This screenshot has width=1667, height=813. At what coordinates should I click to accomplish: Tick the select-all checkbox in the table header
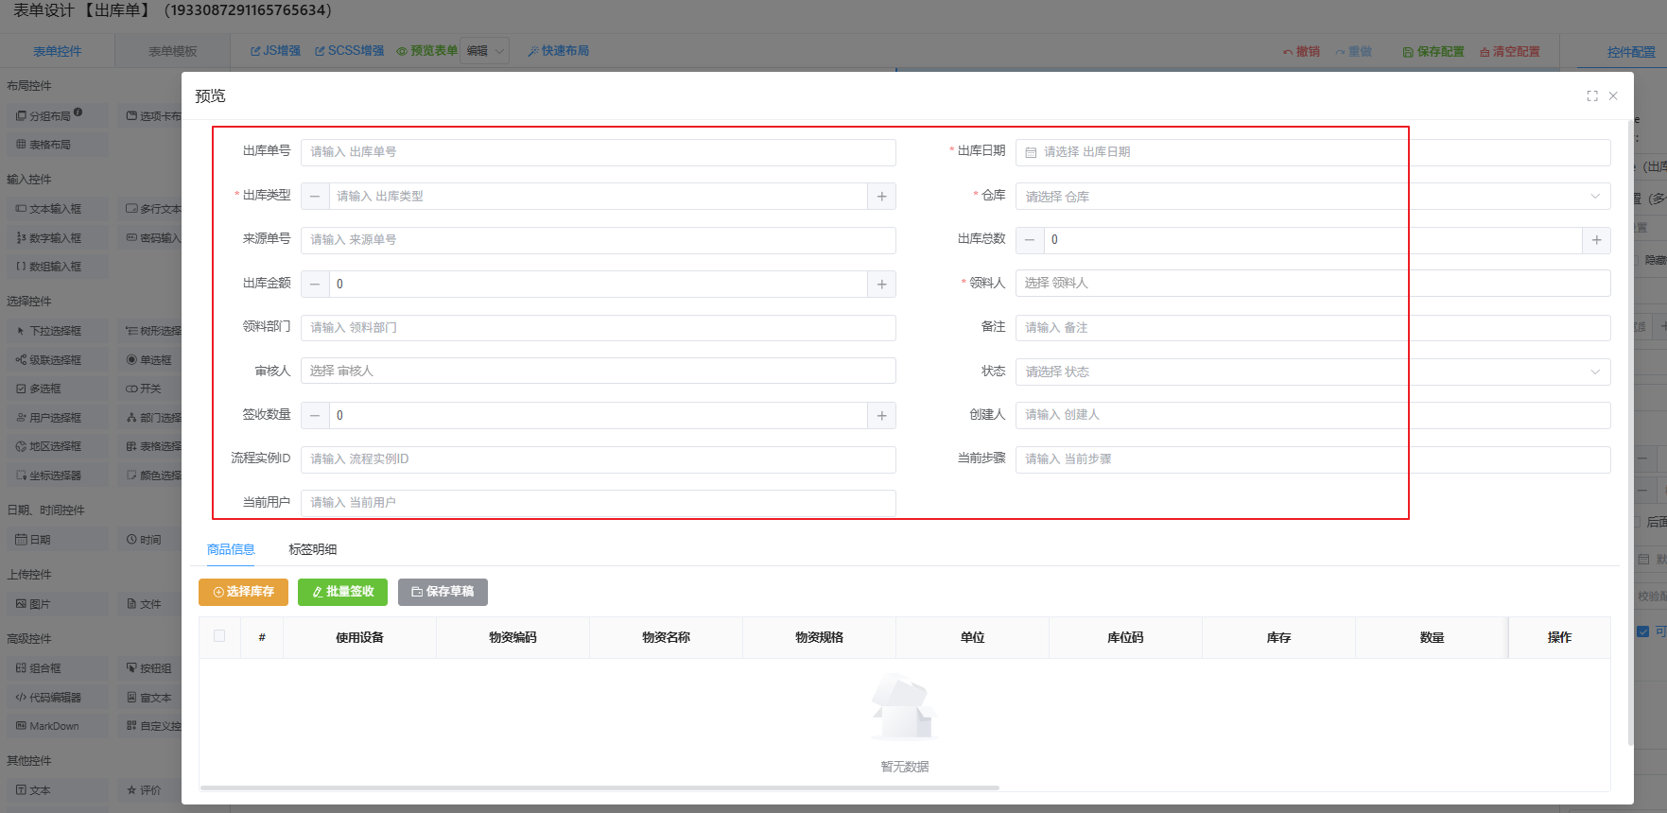click(219, 636)
